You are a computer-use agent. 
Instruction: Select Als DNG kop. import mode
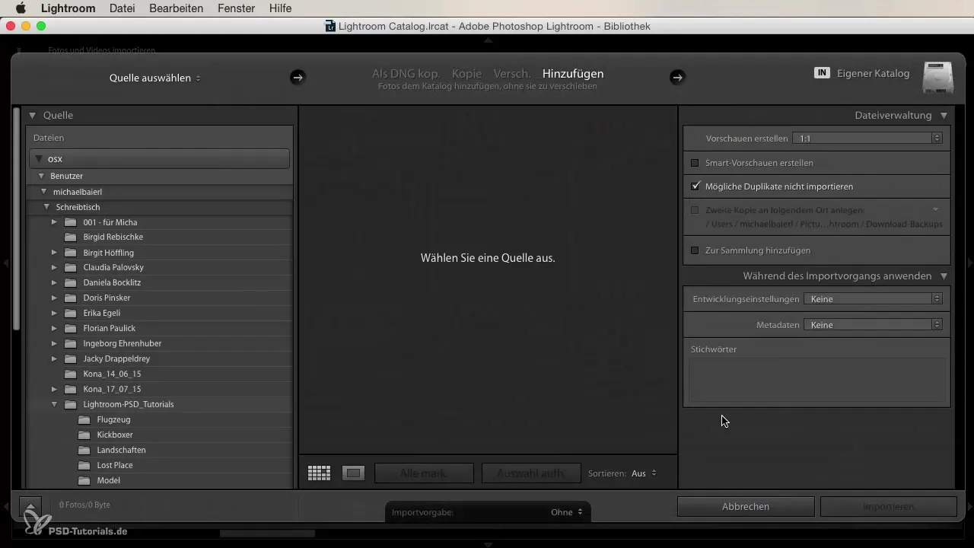point(406,74)
